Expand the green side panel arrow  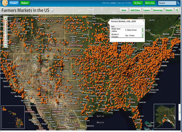pos(180,112)
